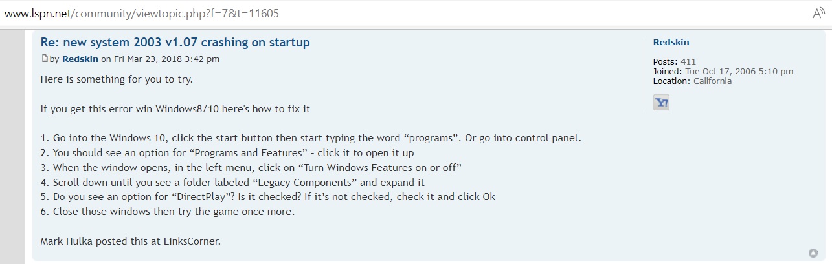Screen dimensions: 832x264
Task: Click the "Posts: 411" profile stat
Action: coord(675,62)
